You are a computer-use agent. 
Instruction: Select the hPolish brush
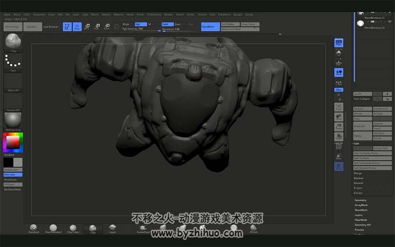point(254,229)
